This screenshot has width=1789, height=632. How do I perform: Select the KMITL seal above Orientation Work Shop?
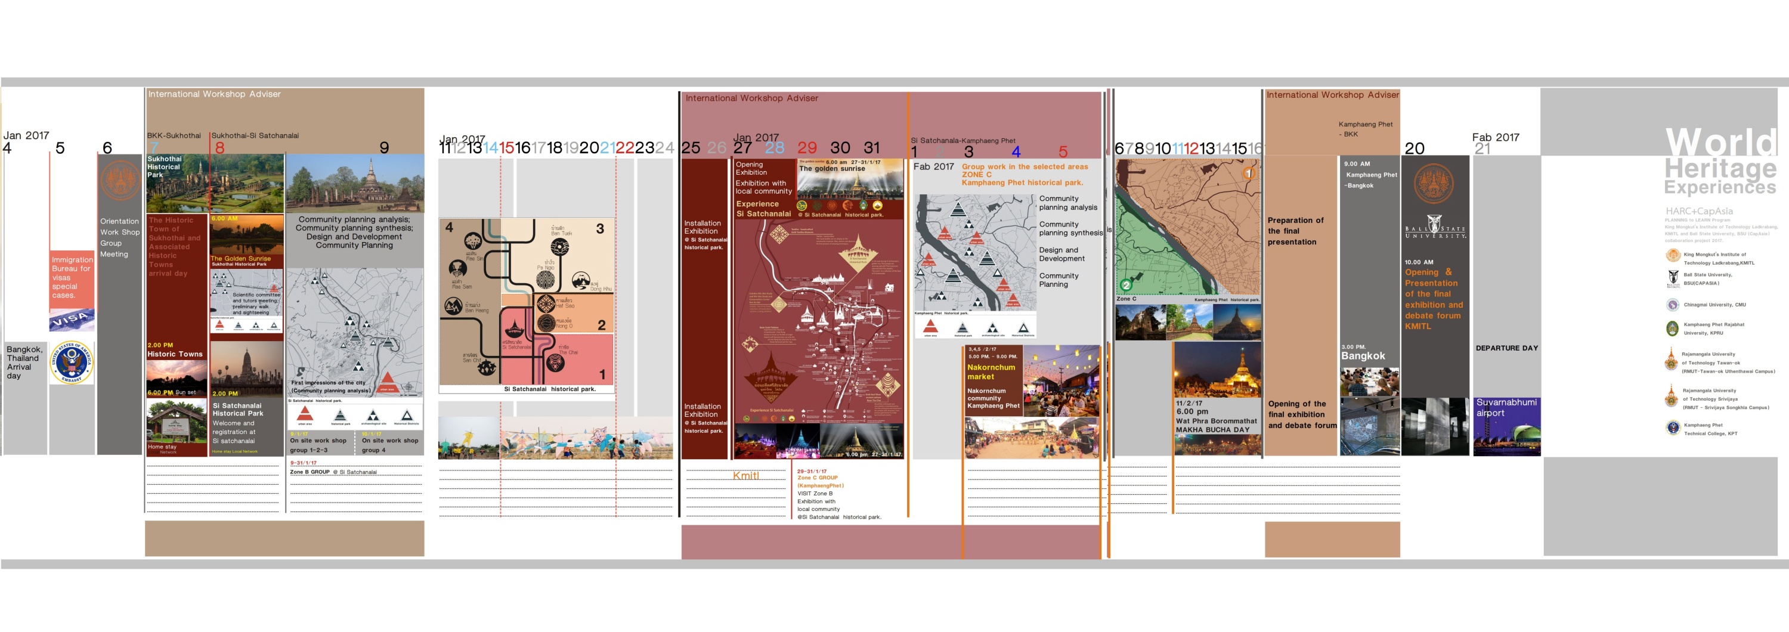[120, 179]
